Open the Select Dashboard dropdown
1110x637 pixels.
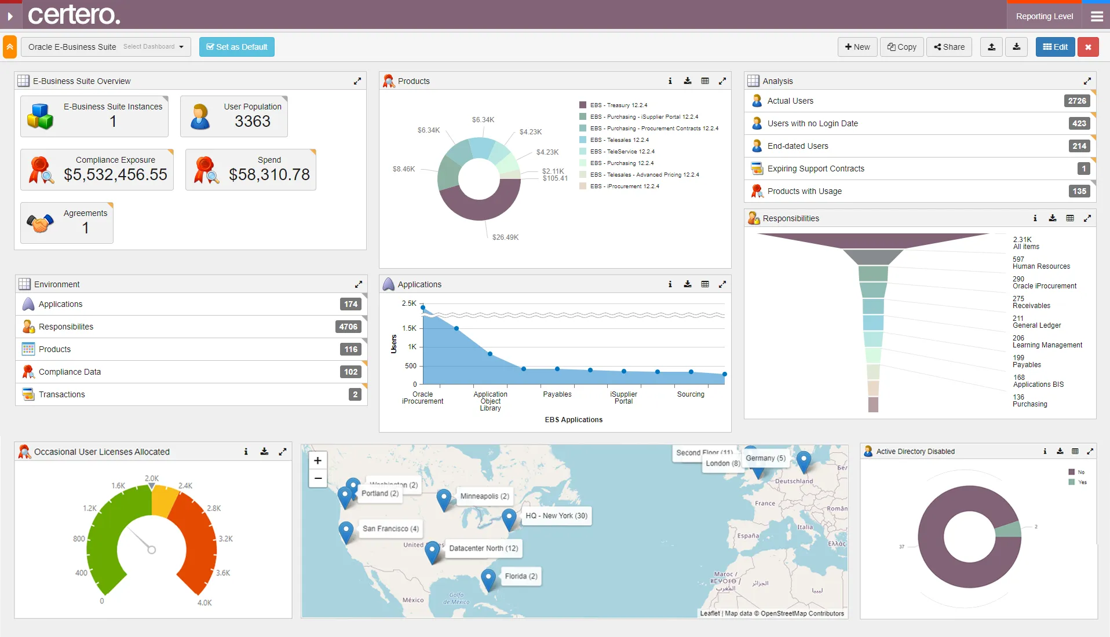pos(106,47)
